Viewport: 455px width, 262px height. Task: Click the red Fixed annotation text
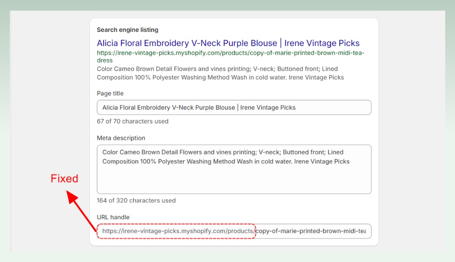coord(64,179)
